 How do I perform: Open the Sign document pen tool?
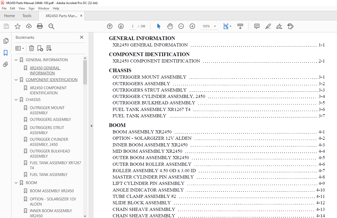(x=279, y=26)
